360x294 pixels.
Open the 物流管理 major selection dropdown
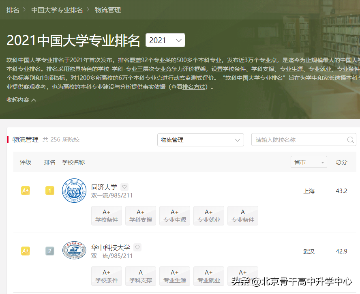click(x=201, y=139)
